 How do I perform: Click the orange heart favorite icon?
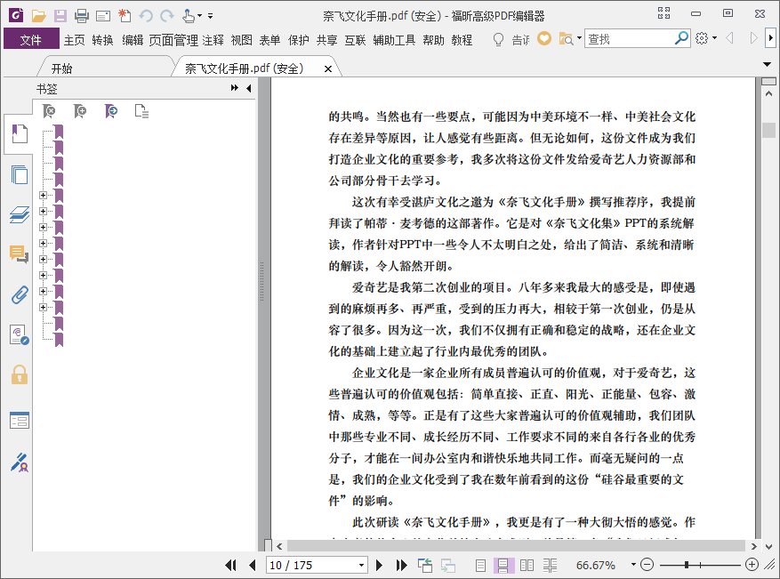[x=544, y=38]
